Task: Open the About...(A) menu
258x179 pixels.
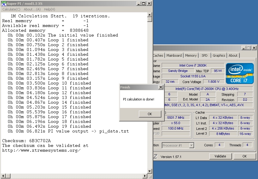Action: (x=32, y=9)
